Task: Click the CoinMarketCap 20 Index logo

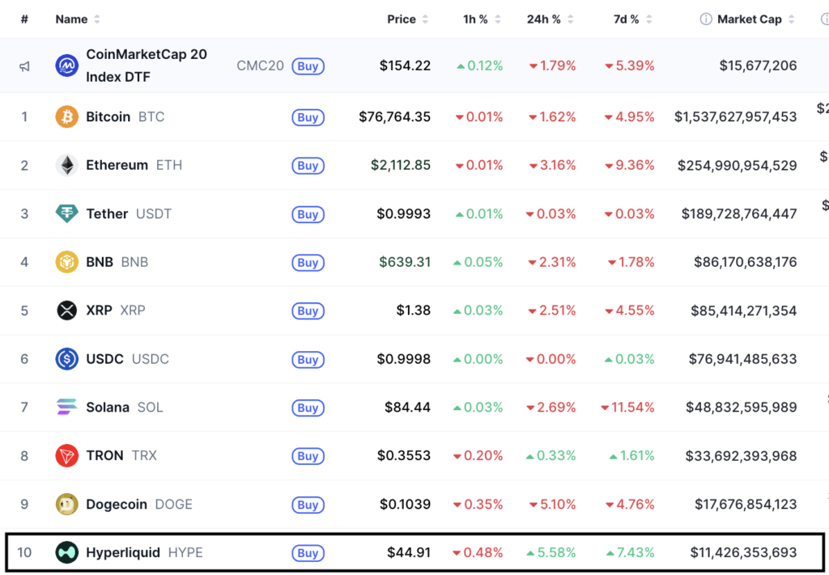Action: (66, 66)
